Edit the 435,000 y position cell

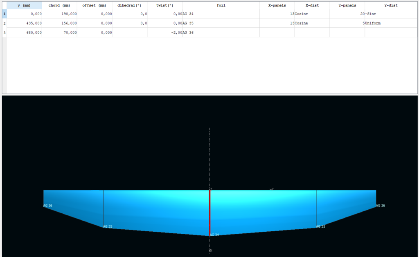pos(24,23)
